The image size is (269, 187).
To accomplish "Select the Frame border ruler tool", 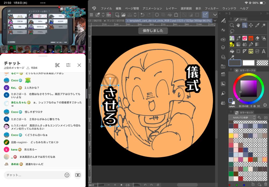I will pos(257,51).
